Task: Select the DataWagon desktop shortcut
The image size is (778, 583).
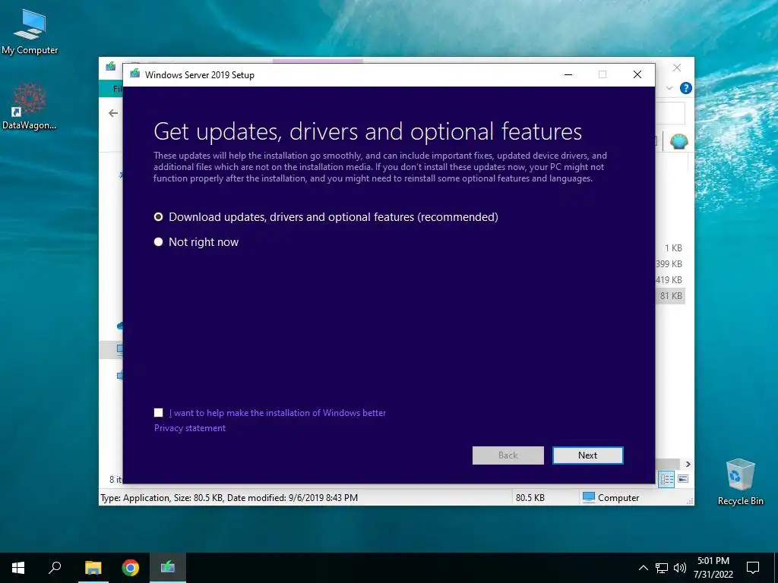Action: (30, 106)
